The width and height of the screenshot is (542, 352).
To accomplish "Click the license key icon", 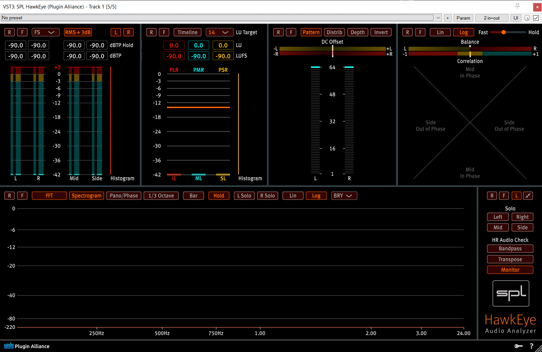I will 518,346.
